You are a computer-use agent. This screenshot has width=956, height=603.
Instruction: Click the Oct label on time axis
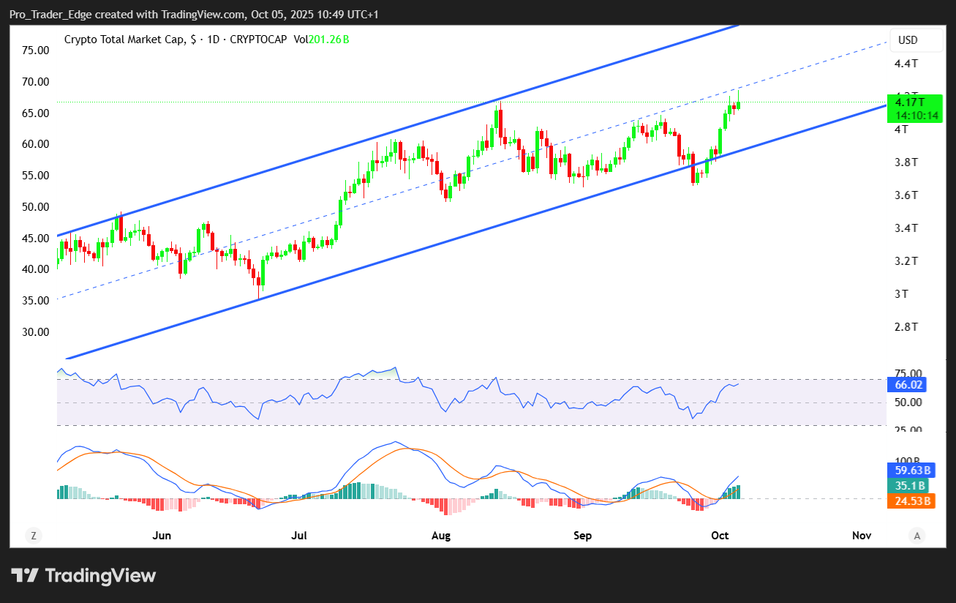pos(720,536)
